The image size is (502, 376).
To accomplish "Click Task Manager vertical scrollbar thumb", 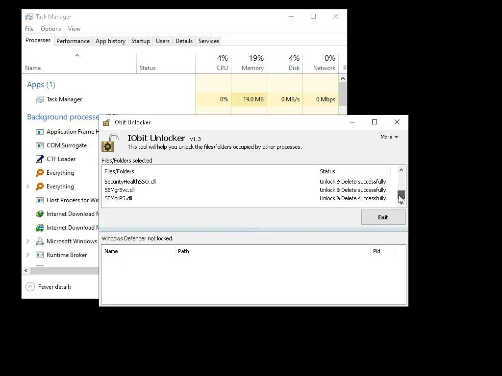I will pyautogui.click(x=343, y=94).
